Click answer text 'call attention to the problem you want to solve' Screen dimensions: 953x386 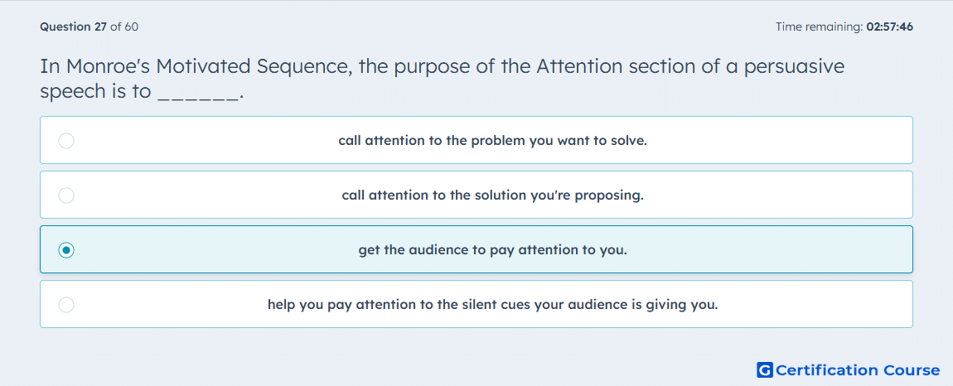click(x=493, y=141)
